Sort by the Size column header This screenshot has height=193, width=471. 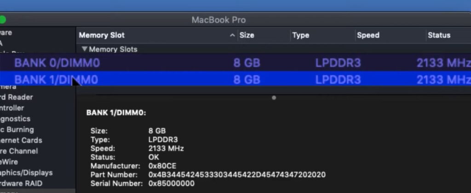click(247, 35)
